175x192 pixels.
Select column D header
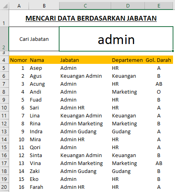point(128,6)
